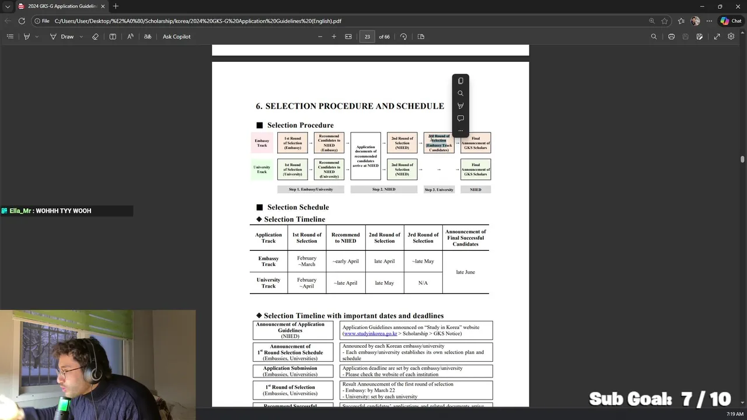
Task: Open Edge Settings and more menu
Action: point(709,21)
